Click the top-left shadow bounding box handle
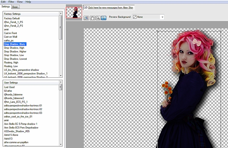The width and height of the screenshot is (228, 148). [x=158, y=31]
